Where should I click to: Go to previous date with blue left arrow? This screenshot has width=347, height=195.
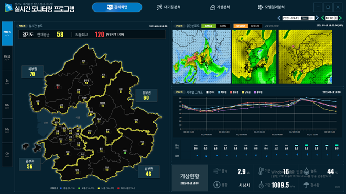click(x=279, y=18)
